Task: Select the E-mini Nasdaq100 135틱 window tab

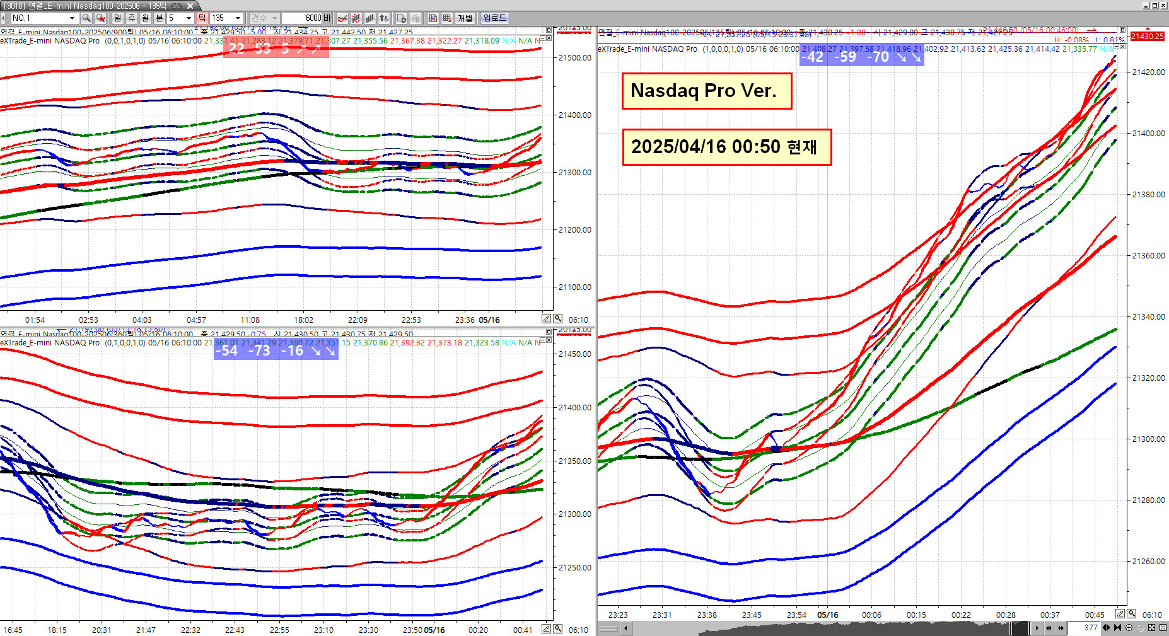Action: (x=88, y=6)
